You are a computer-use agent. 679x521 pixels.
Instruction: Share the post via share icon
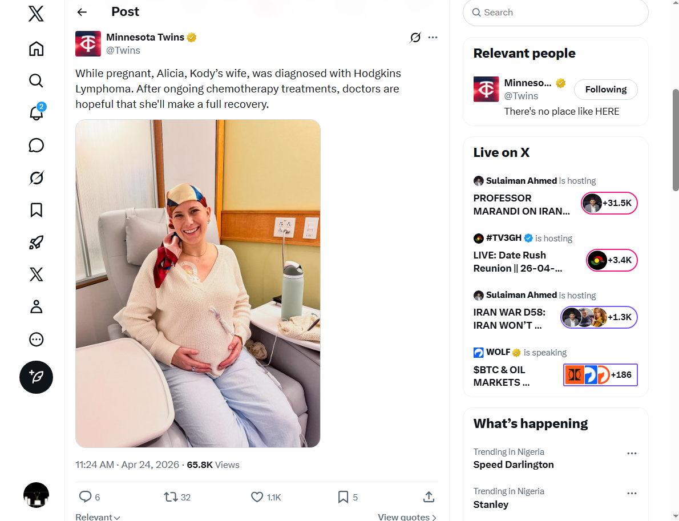[x=429, y=497]
